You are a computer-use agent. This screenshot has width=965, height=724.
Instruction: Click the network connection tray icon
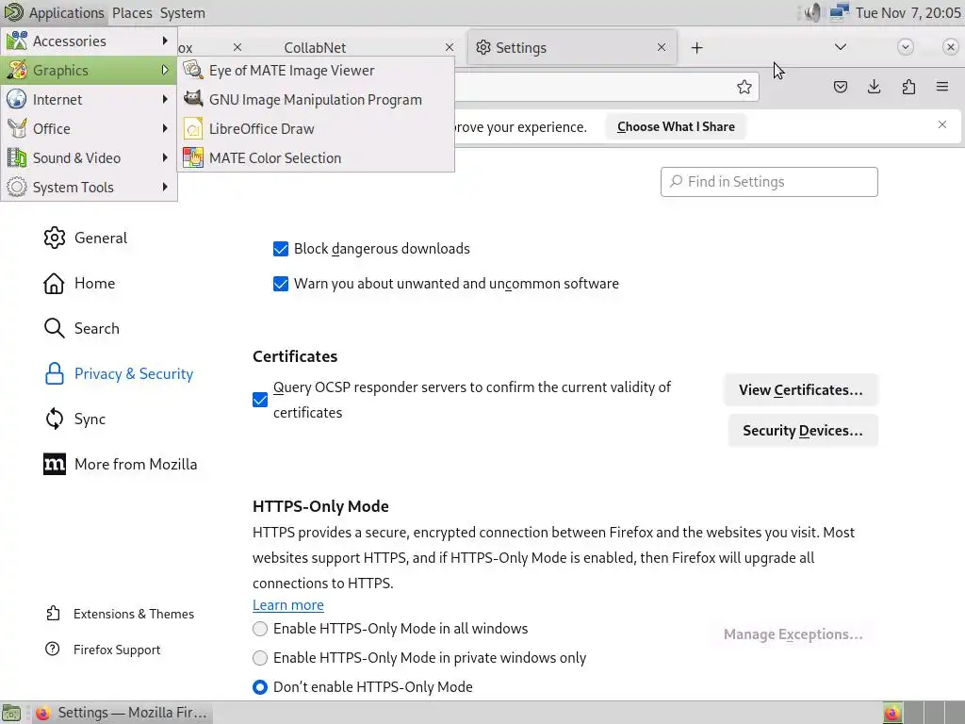(838, 12)
